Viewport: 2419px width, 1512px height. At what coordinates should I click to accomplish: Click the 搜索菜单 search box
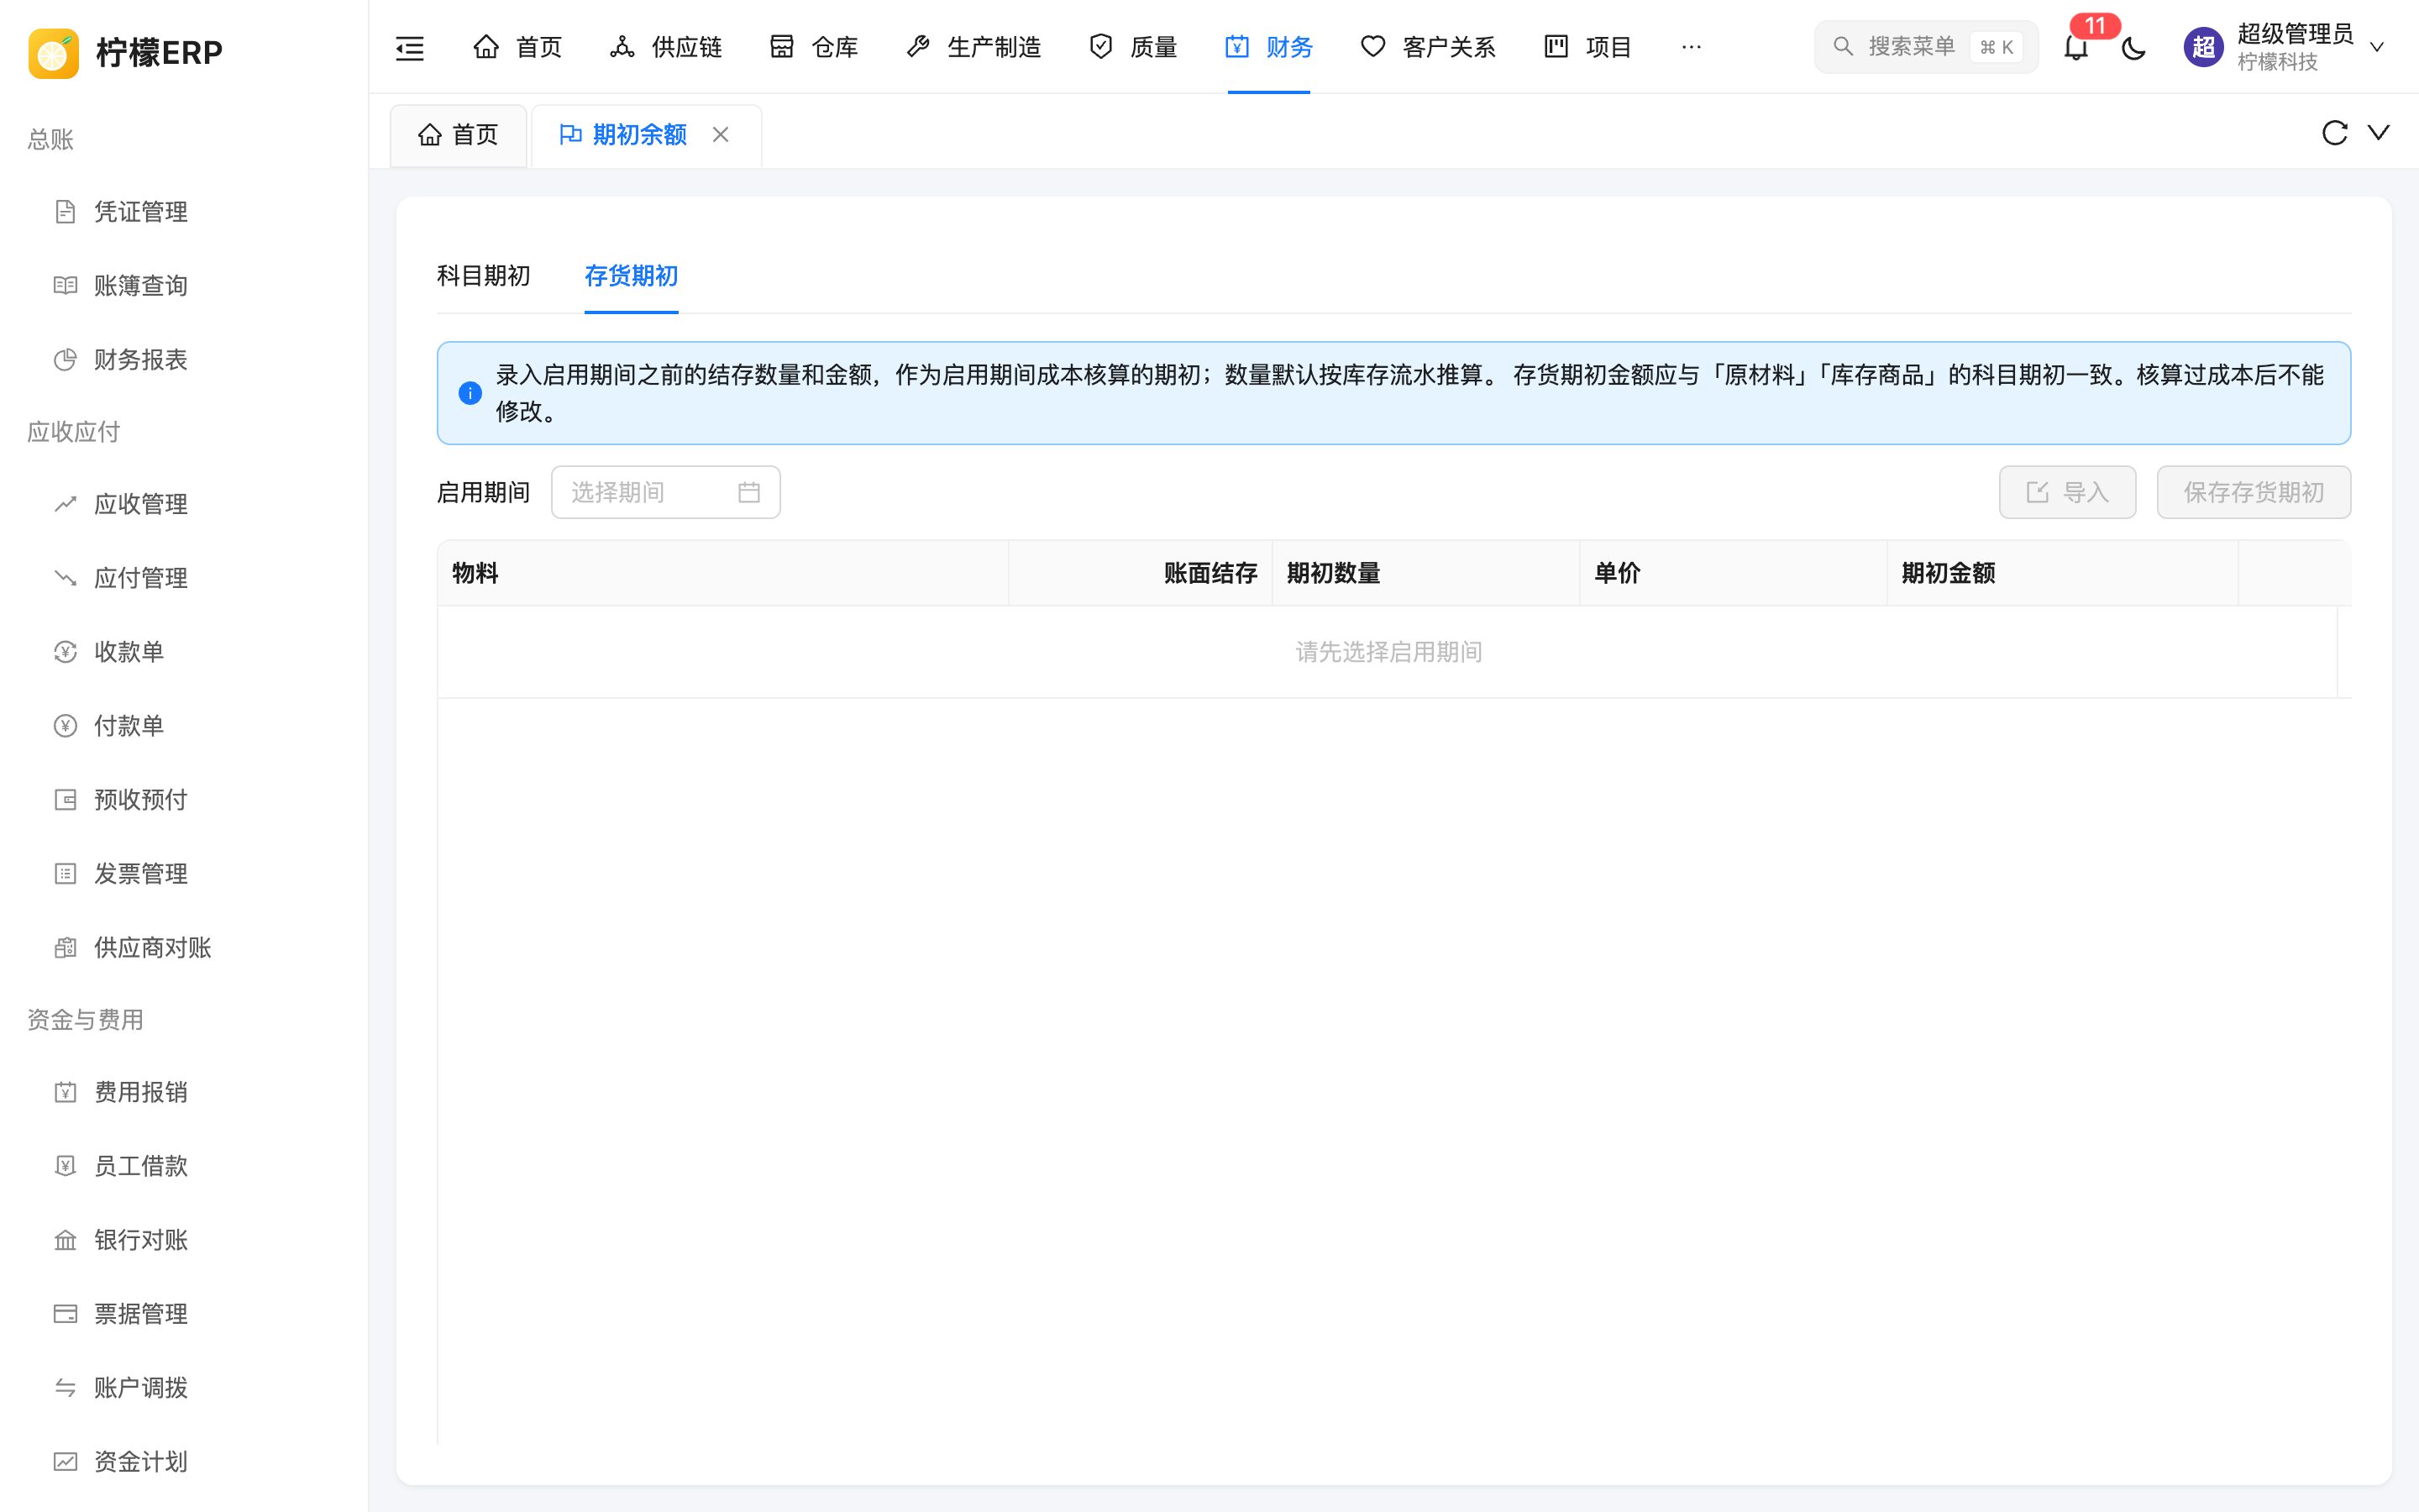tap(1925, 47)
